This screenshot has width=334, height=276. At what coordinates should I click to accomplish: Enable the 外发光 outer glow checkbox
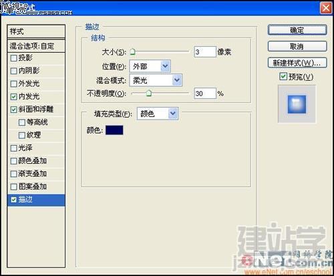click(x=13, y=84)
